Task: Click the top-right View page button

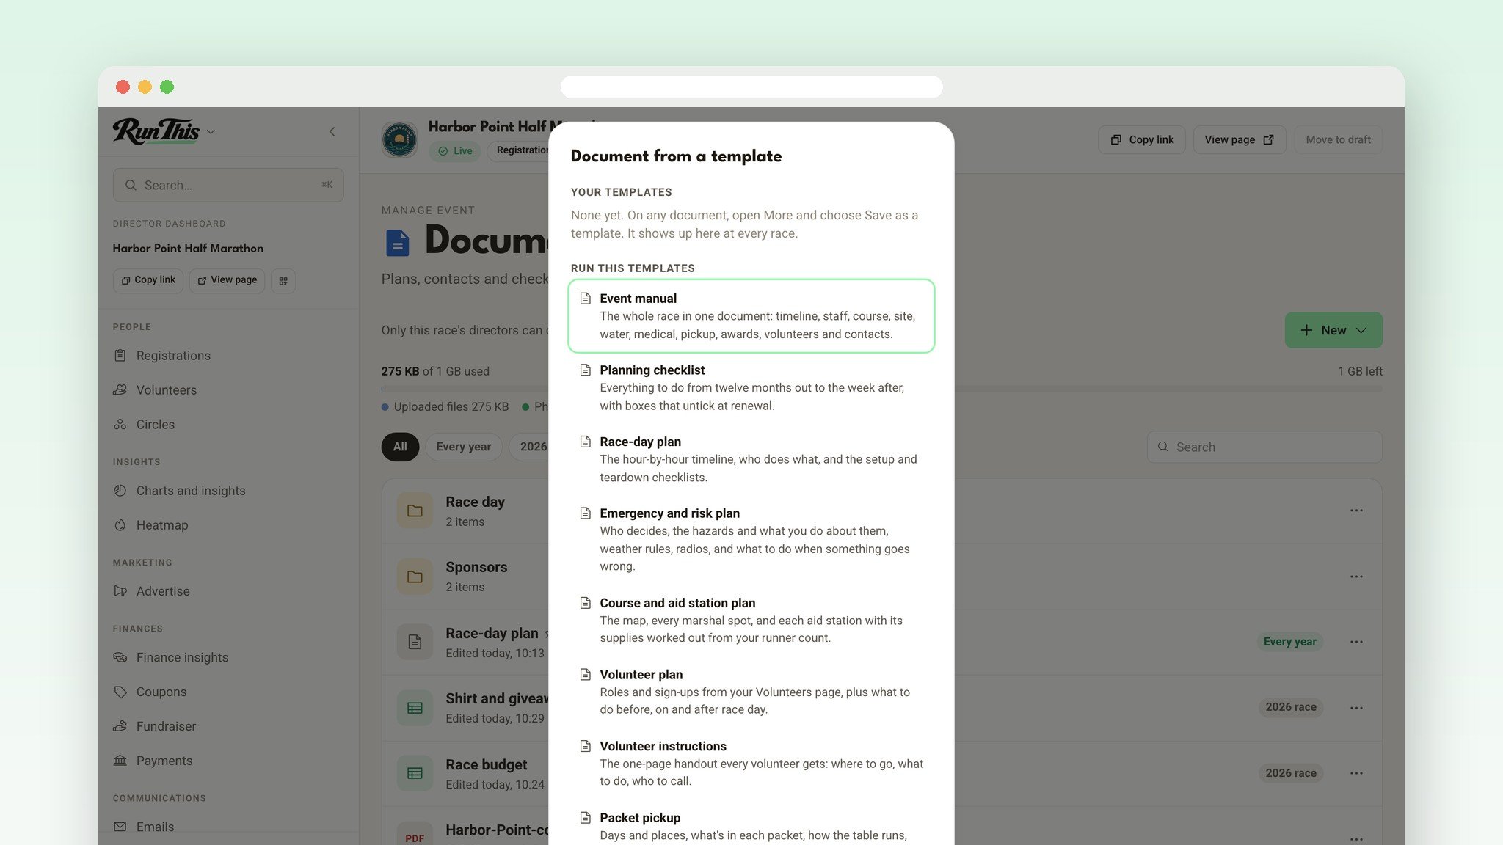Action: [x=1240, y=139]
